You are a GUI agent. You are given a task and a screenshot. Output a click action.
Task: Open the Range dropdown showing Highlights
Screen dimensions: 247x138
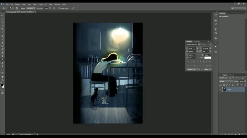[31, 8]
